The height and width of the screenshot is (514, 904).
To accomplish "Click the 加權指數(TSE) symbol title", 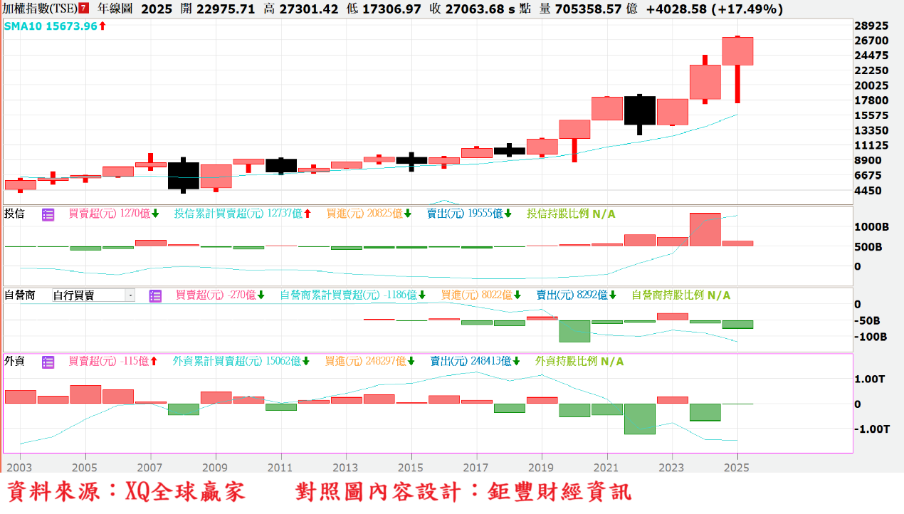I will pos(39,9).
